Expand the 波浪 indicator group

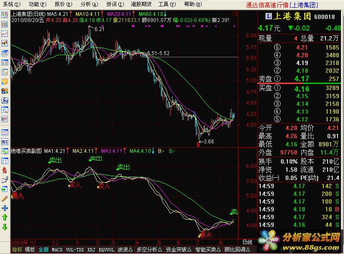click(x=125, y=250)
